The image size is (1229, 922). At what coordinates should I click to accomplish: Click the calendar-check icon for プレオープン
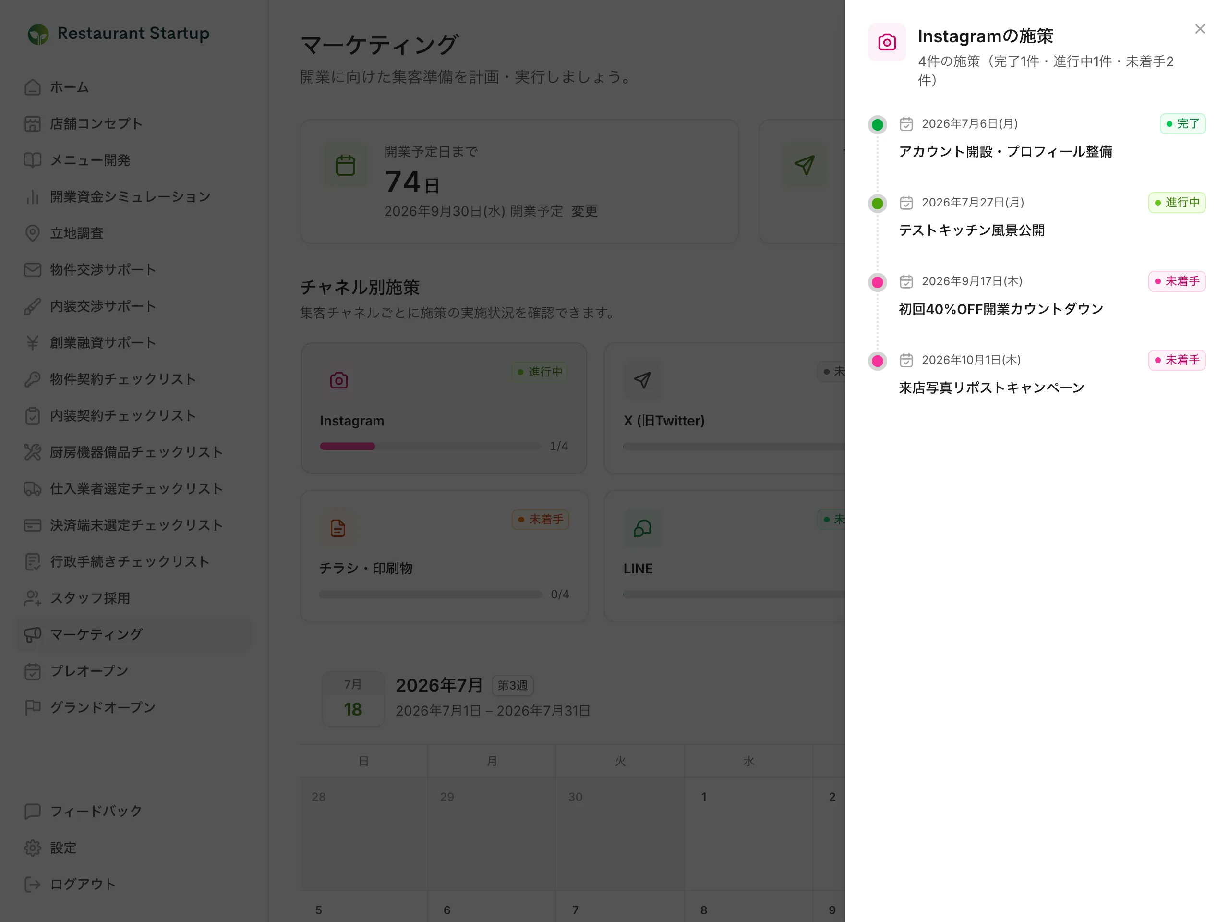coord(33,671)
